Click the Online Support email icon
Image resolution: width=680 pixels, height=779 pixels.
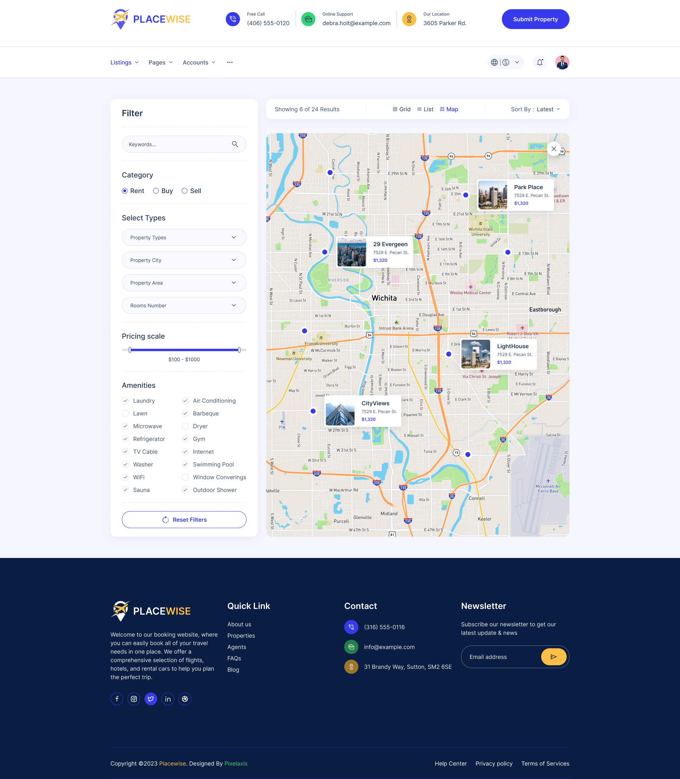click(308, 19)
